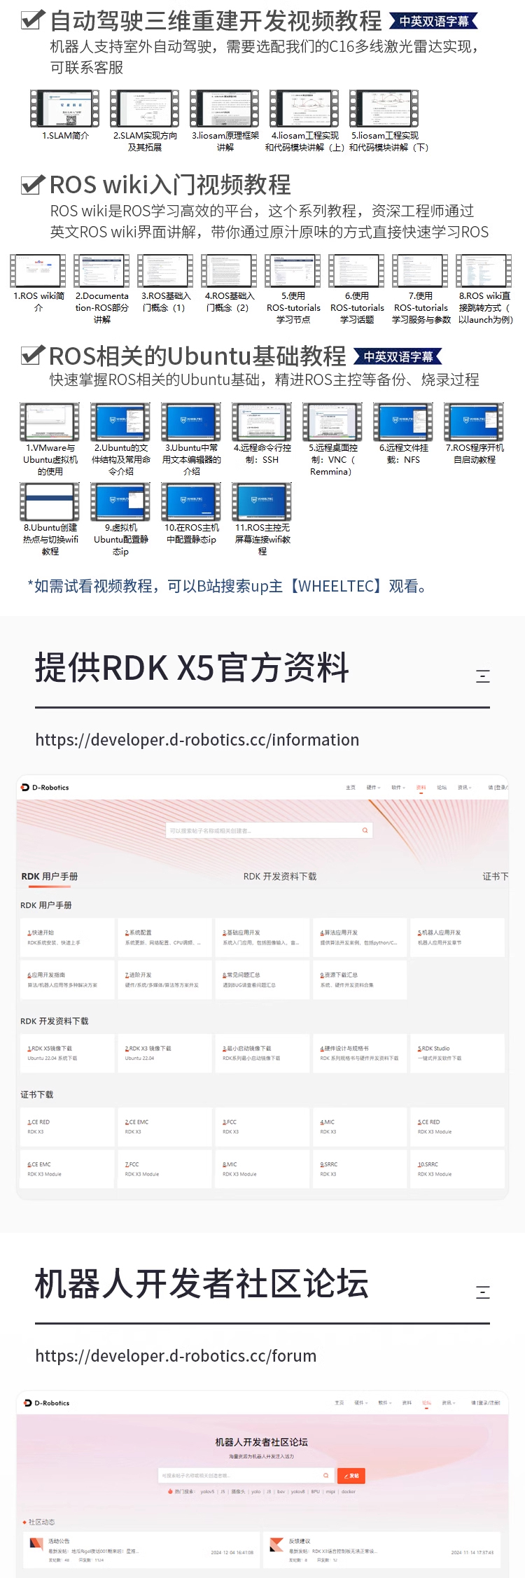Click D-Robotics logo on information page
This screenshot has width=525, height=1578.
(x=45, y=788)
